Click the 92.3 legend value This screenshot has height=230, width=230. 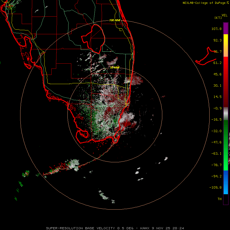click(217, 40)
